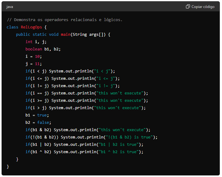This screenshot has height=177, width=222.
Task: Click the "true" keyword in b1 assignment
Action: coord(42,115)
